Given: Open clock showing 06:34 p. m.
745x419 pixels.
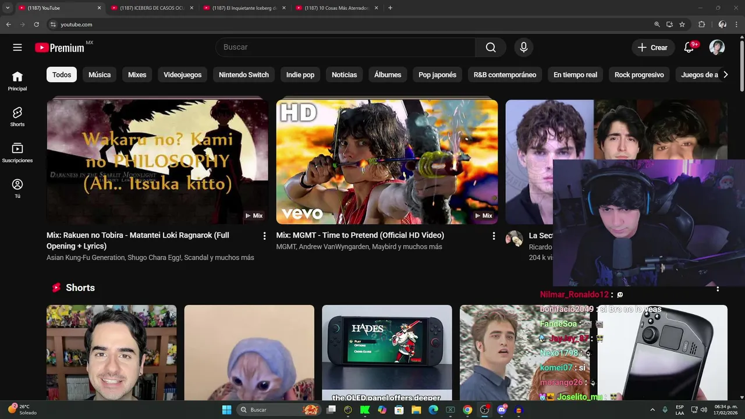Looking at the screenshot, I should tap(726, 410).
